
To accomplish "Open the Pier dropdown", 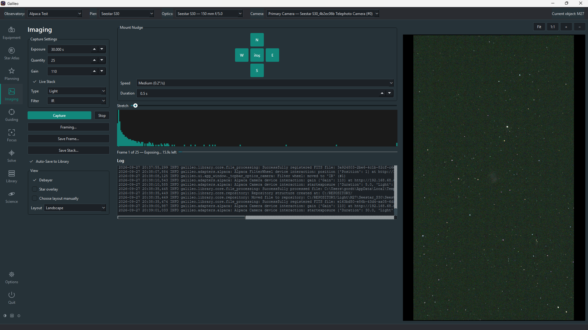I will click(x=127, y=14).
